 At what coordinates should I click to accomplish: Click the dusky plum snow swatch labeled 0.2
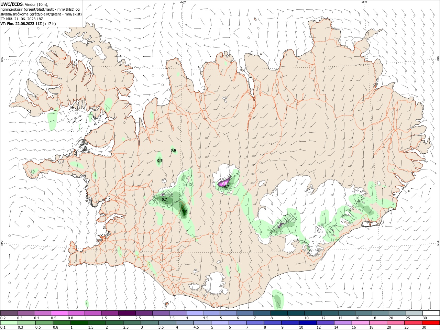(9, 313)
